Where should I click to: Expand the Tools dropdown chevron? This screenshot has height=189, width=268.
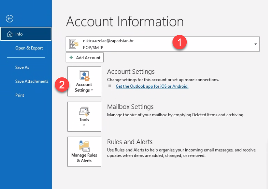(x=84, y=125)
